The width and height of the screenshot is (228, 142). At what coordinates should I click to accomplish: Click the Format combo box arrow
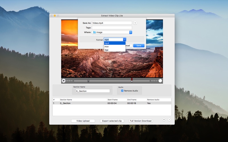click(x=125, y=40)
